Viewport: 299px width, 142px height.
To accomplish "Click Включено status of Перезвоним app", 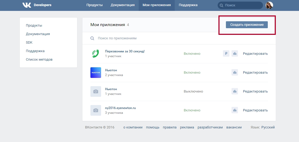I will [192, 54].
